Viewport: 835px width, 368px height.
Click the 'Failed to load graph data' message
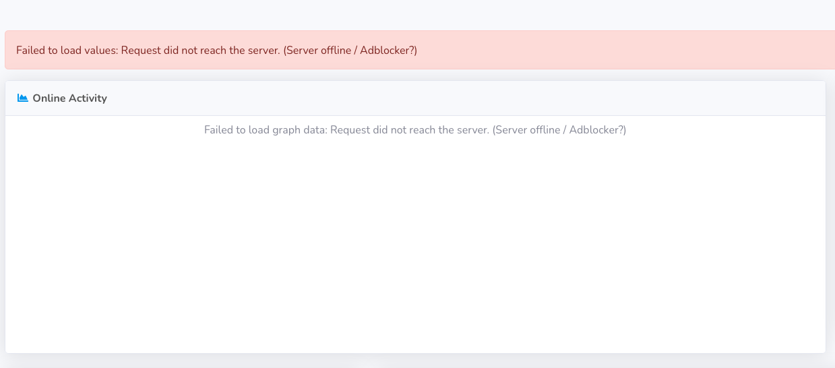pos(415,129)
